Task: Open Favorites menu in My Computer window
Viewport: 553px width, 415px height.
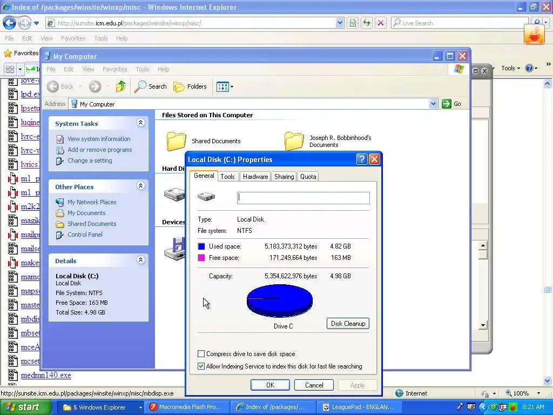Action: point(114,69)
